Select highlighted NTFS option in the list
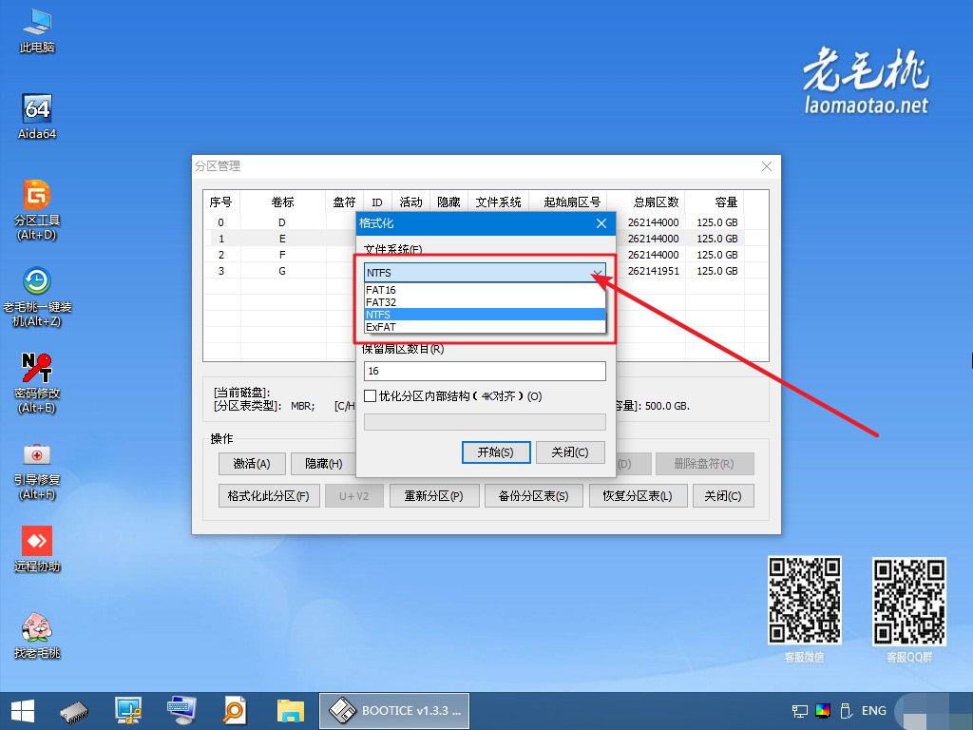 [485, 315]
